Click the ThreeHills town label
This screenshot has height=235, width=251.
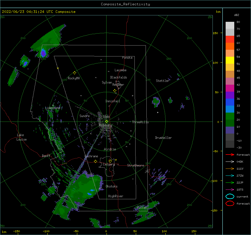(x=140, y=122)
